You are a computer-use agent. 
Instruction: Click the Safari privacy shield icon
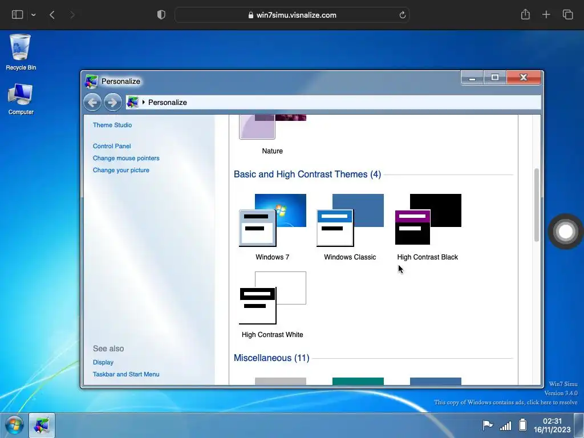(x=161, y=14)
